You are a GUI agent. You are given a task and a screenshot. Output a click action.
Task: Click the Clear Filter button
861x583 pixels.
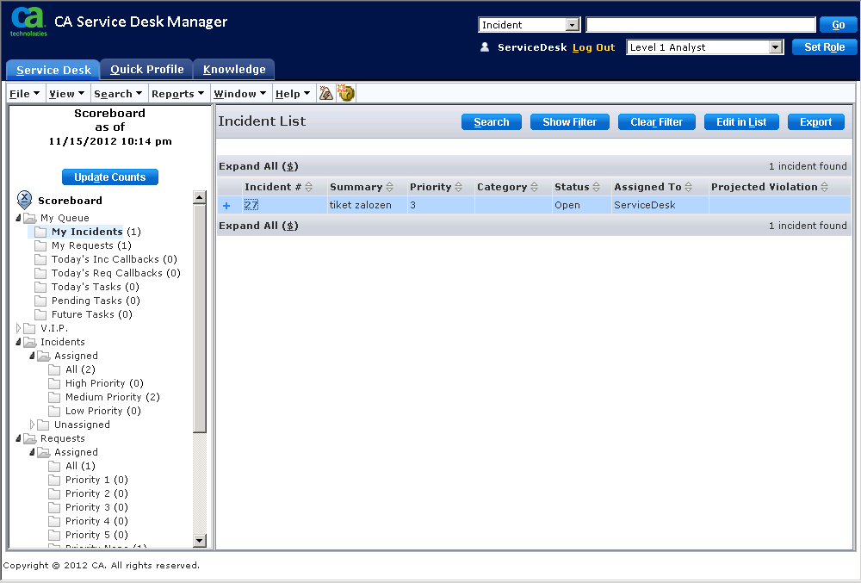pos(656,122)
